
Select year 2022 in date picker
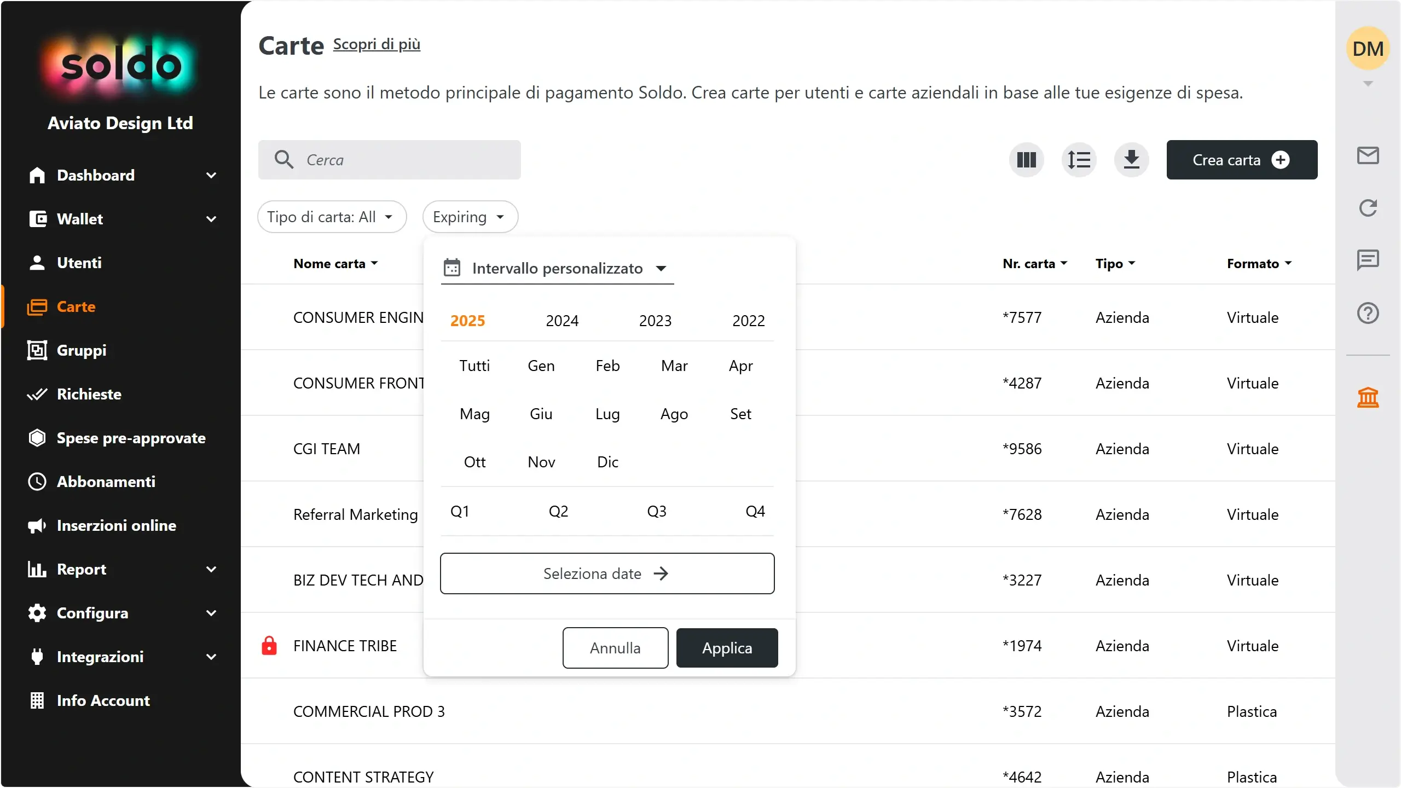pyautogui.click(x=749, y=321)
